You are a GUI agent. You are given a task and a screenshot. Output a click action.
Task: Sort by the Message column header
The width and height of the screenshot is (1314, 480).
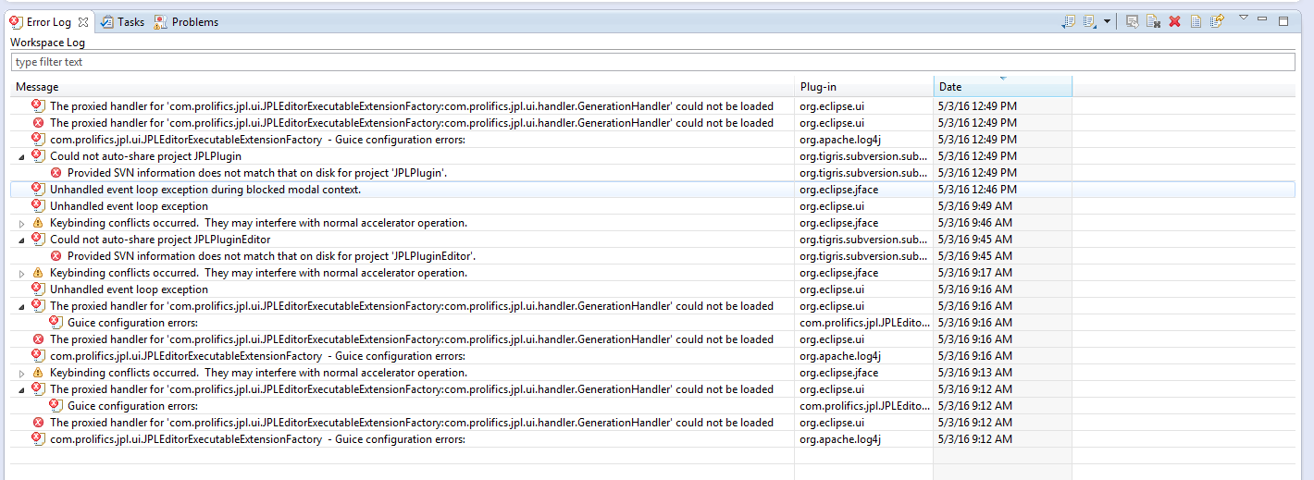coord(403,87)
